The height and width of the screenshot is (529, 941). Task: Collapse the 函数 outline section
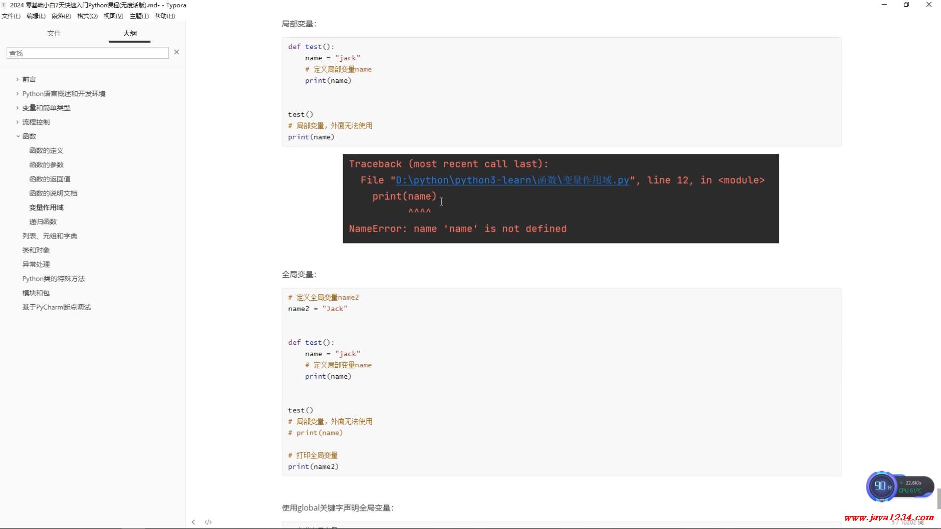[18, 136]
